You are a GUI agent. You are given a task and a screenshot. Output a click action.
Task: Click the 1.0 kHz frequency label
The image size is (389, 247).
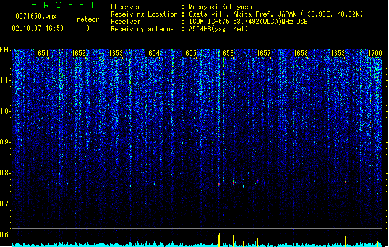click(5, 112)
